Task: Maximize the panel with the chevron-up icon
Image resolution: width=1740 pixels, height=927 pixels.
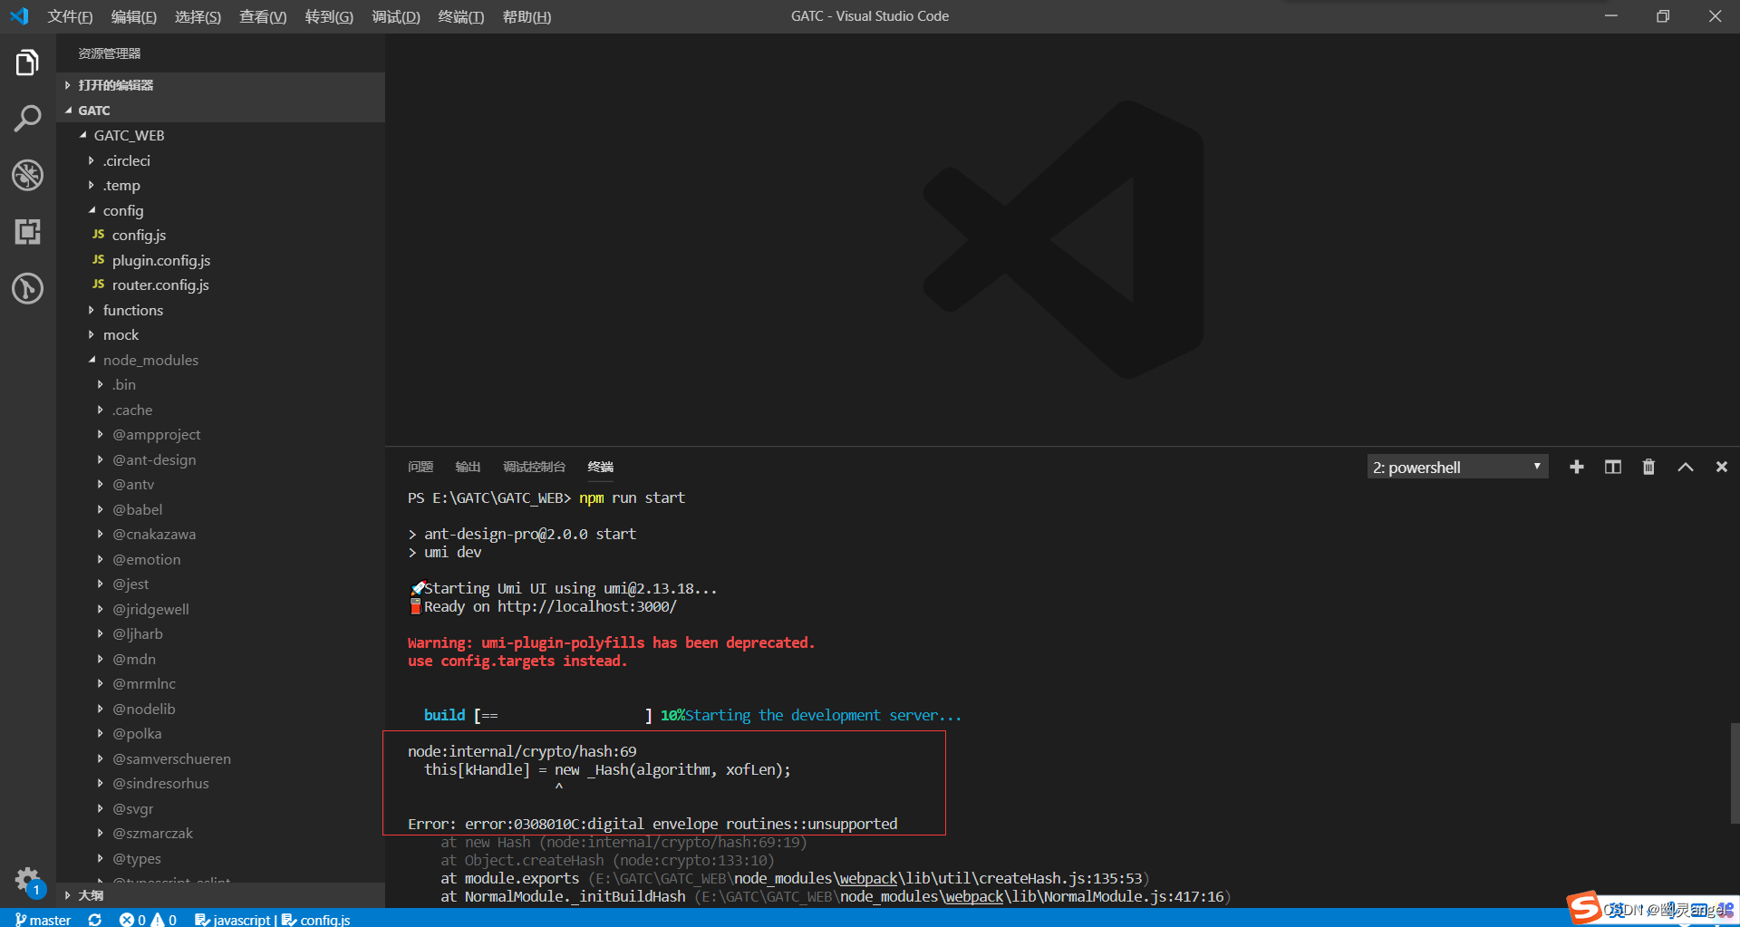Action: tap(1685, 466)
